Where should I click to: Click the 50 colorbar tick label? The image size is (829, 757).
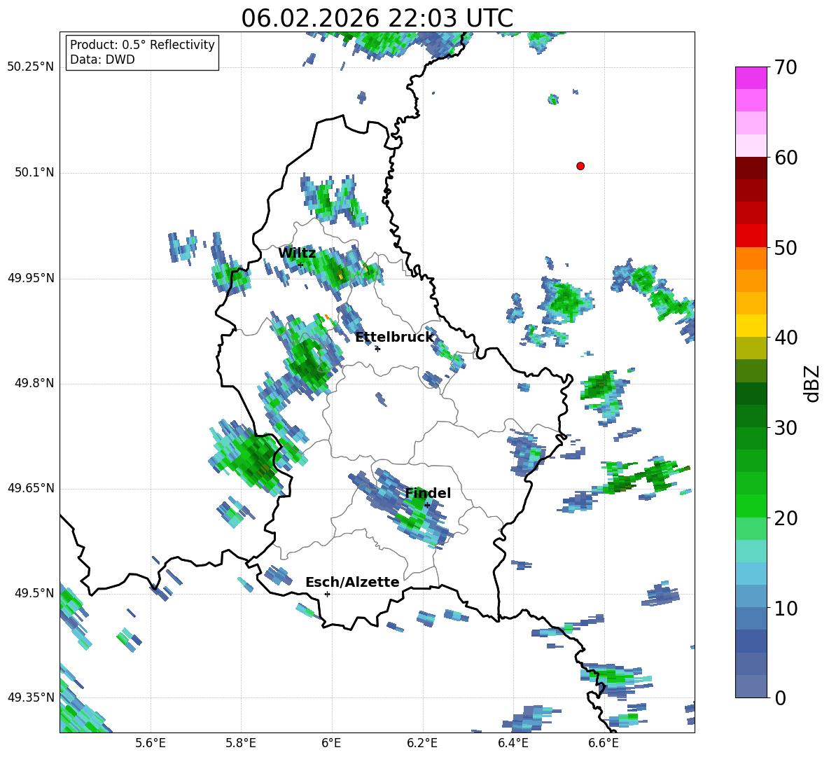[x=786, y=247]
